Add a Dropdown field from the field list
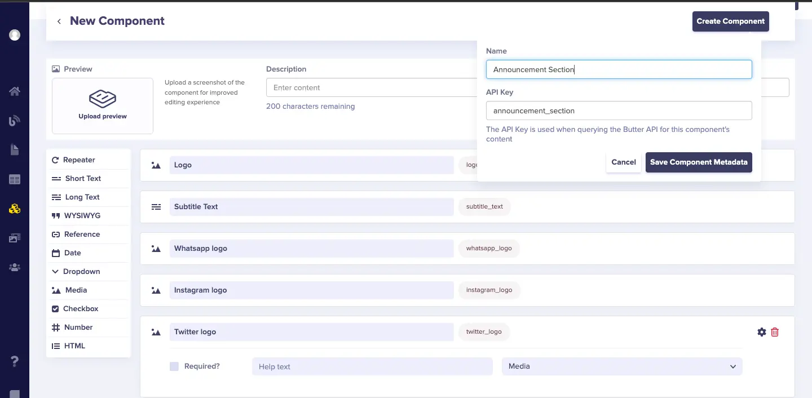 pyautogui.click(x=81, y=271)
